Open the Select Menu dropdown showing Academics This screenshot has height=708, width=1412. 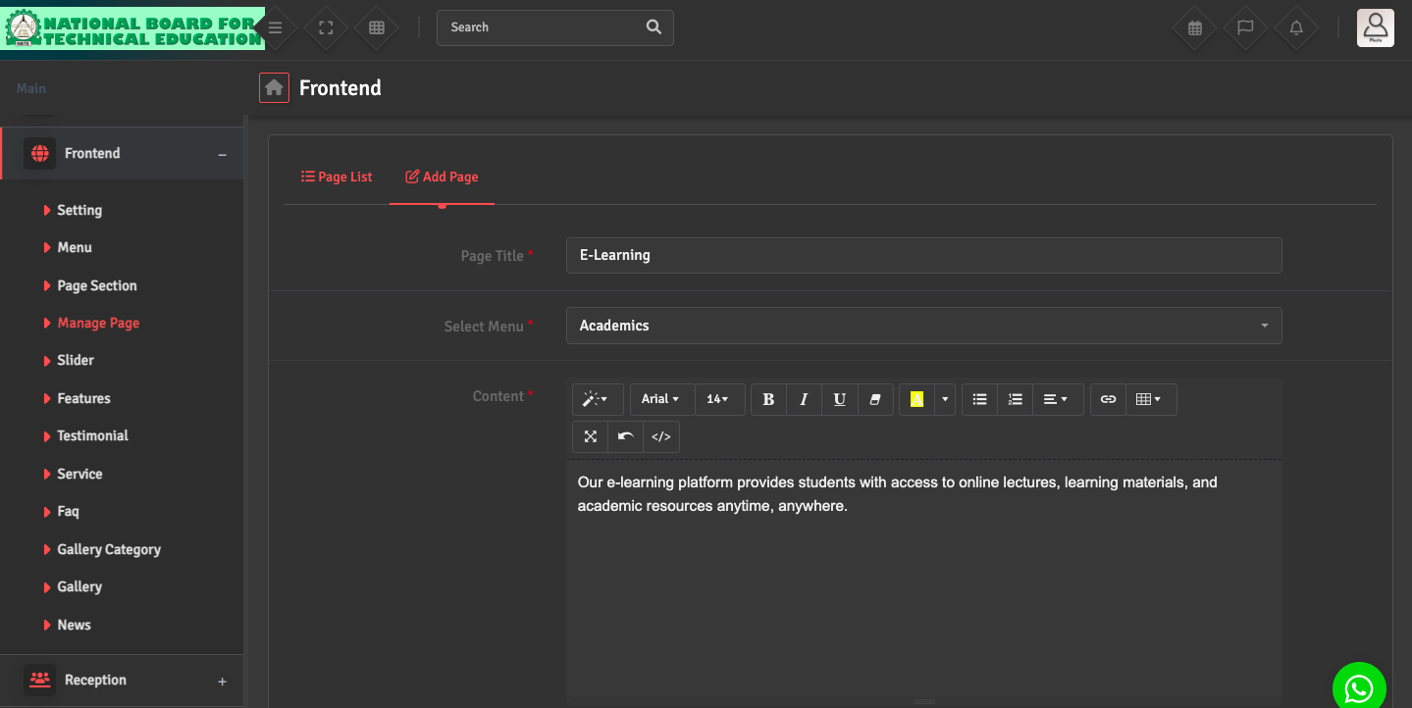click(x=923, y=326)
